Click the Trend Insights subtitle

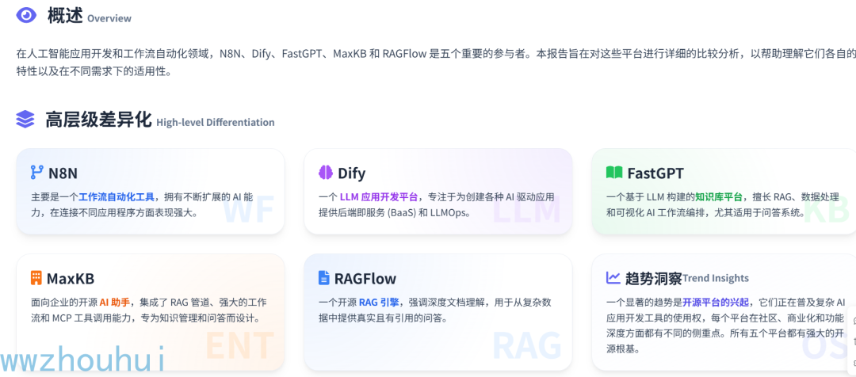click(716, 278)
